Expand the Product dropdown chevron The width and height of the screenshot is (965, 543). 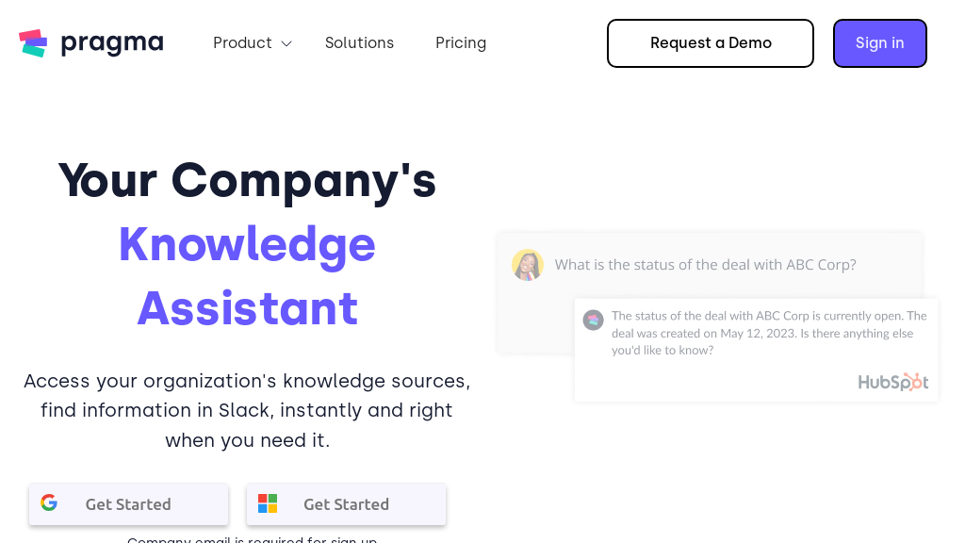[286, 43]
